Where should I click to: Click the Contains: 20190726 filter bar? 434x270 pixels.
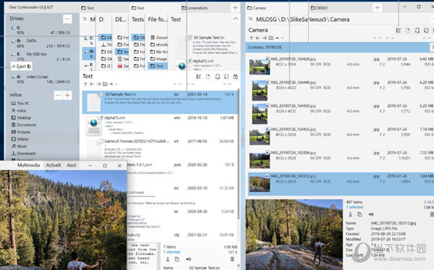[x=338, y=47]
